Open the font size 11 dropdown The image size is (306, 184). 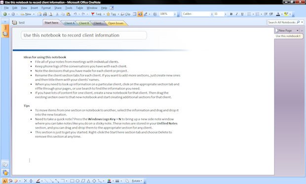226,14
